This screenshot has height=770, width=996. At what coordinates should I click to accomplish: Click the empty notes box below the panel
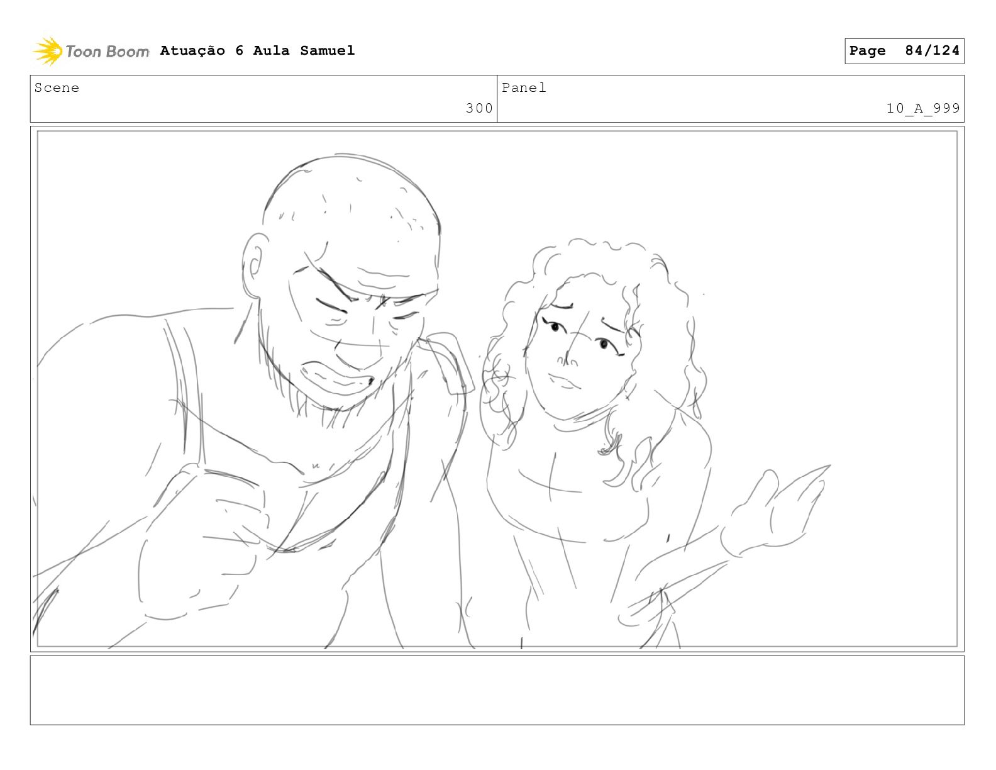point(497,690)
